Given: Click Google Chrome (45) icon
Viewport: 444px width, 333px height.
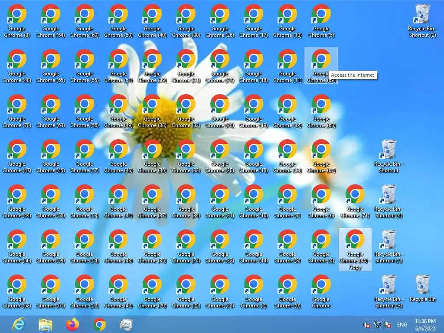Looking at the screenshot, I should tap(51, 156).
